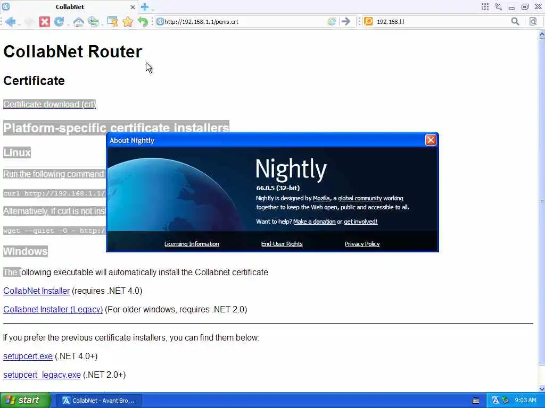Open the Back button history dropdown
The width and height of the screenshot is (545, 408).
point(19,23)
